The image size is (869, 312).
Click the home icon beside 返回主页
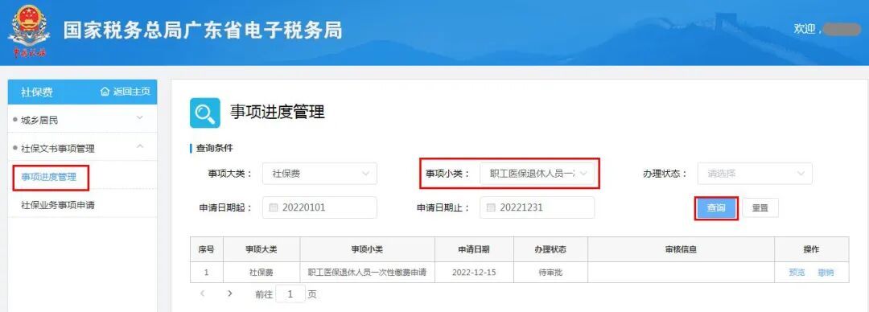tap(105, 92)
